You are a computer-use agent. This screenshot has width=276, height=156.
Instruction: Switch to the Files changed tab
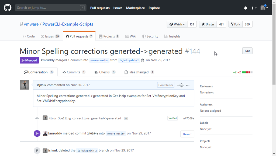139,72
